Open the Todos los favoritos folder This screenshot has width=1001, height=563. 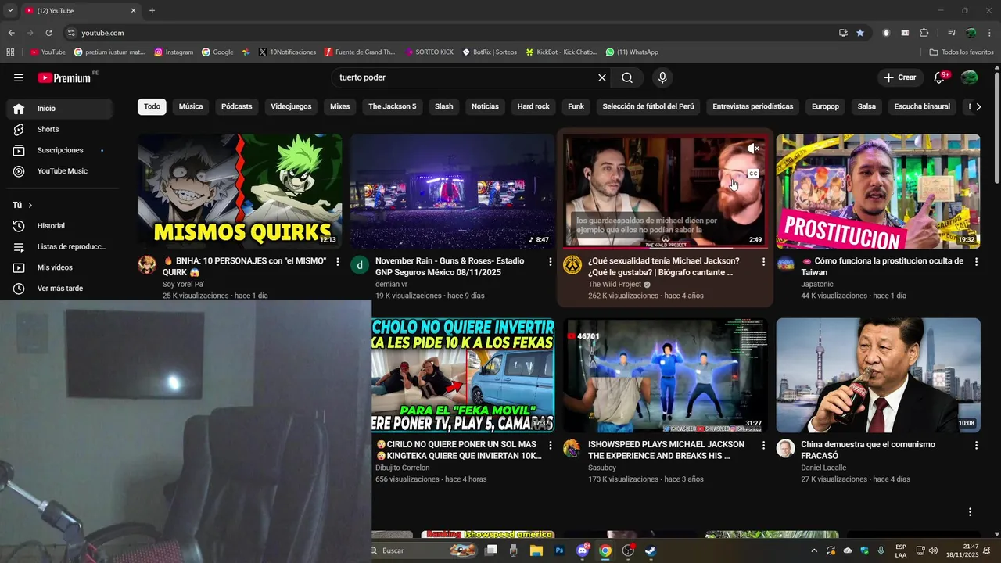961,52
